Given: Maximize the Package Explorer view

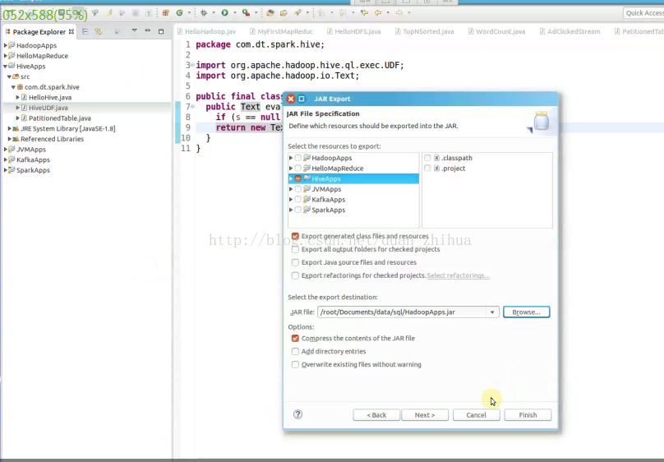Looking at the screenshot, I should click(x=161, y=31).
